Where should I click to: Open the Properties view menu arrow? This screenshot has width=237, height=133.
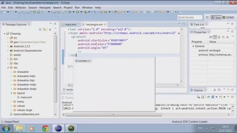pyautogui.click(x=233, y=36)
